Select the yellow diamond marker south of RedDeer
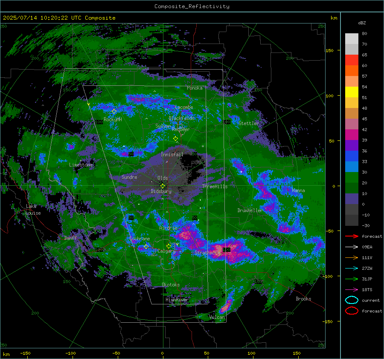The width and height of the screenshot is (384, 359). pos(176,139)
